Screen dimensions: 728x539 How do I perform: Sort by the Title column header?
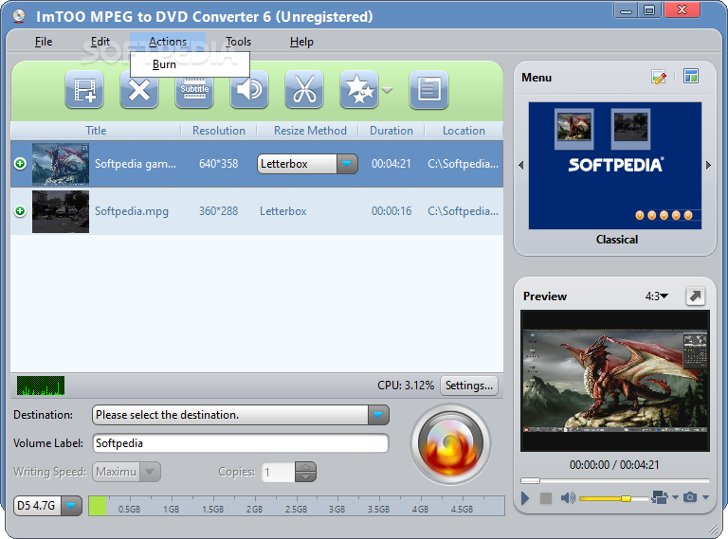pos(96,131)
